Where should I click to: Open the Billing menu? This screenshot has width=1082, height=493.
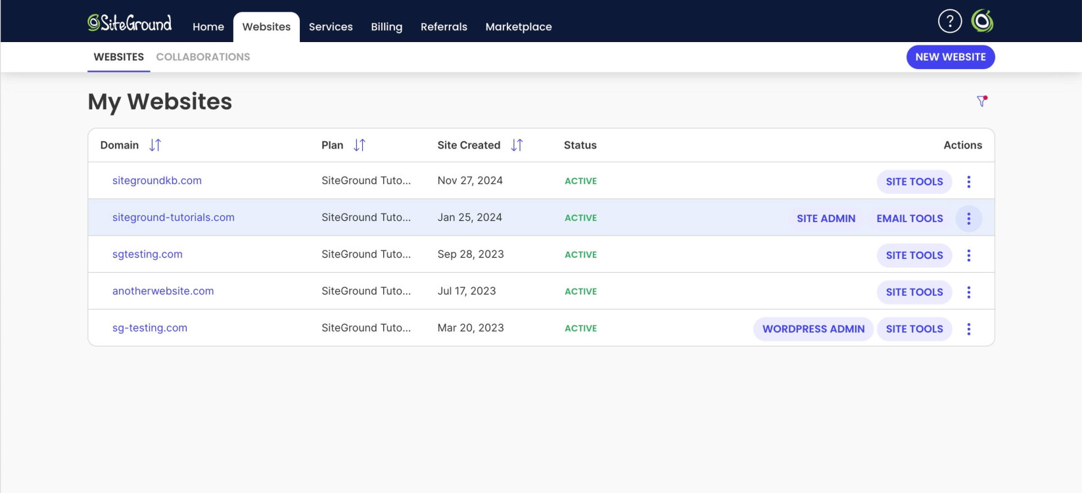(387, 27)
